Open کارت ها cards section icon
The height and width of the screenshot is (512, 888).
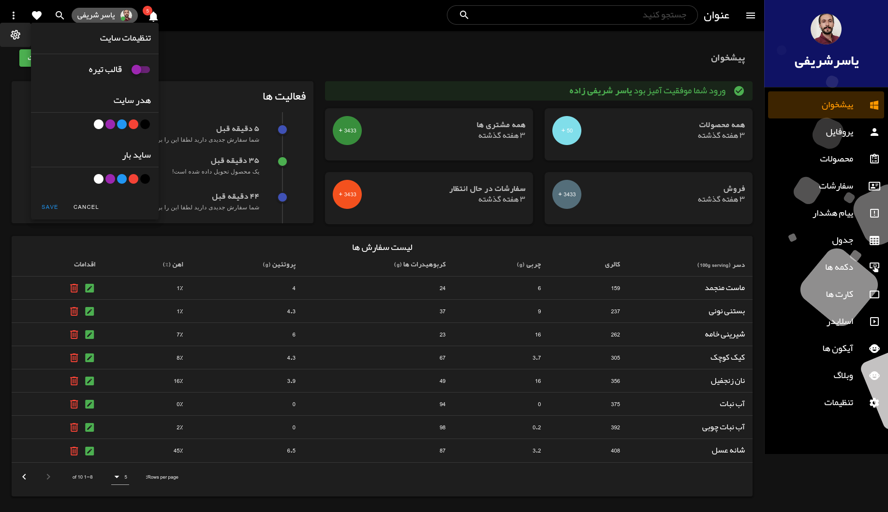(874, 294)
